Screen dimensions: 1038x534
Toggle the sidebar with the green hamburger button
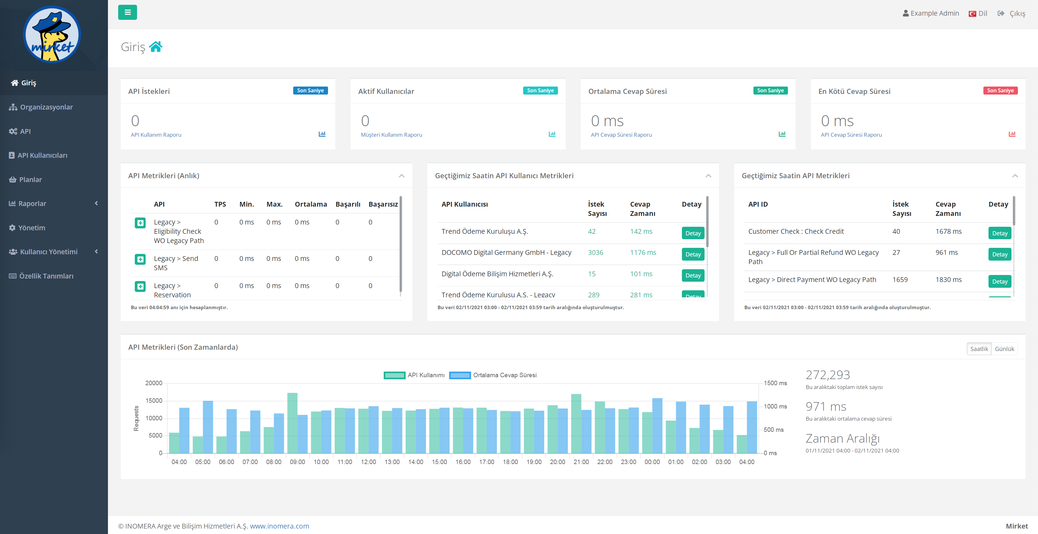127,12
